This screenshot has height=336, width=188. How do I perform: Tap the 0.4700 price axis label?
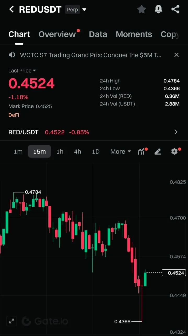coord(178,218)
